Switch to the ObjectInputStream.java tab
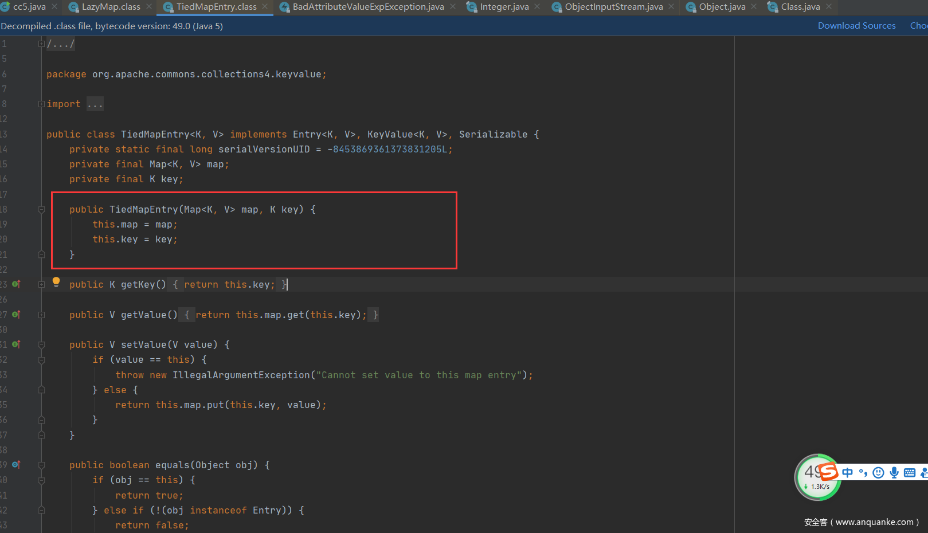The height and width of the screenshot is (533, 928). tap(613, 7)
